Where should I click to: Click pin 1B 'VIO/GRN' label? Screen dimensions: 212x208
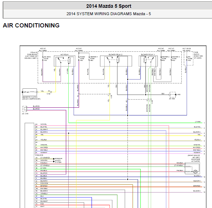pyautogui.click(x=44, y=160)
